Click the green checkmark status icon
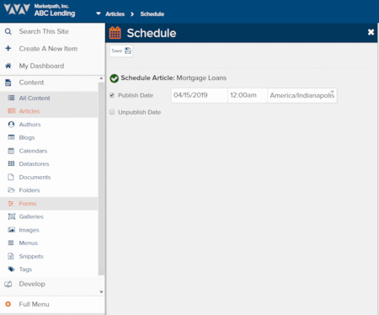The height and width of the screenshot is (315, 379). (x=114, y=78)
